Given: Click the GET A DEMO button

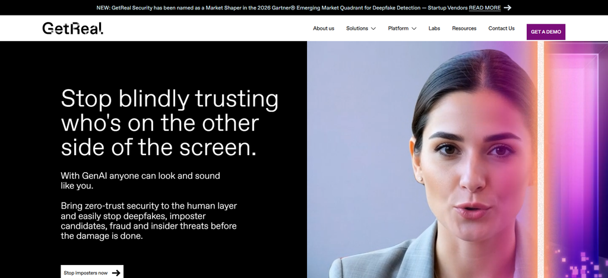Looking at the screenshot, I should click(546, 32).
